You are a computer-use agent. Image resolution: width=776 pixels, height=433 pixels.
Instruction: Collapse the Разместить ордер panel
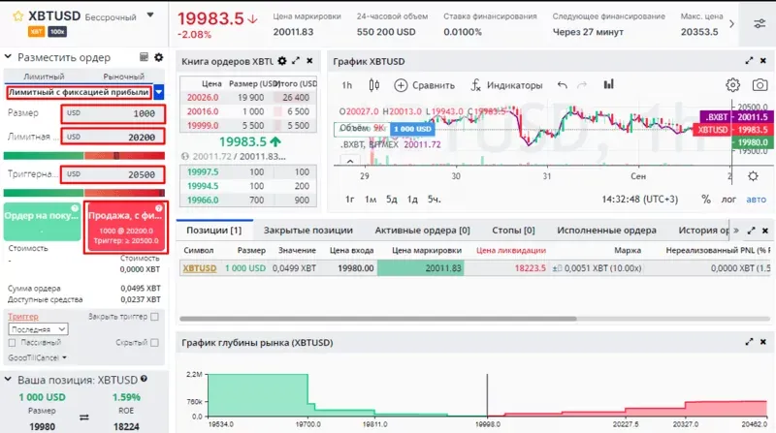coord(8,57)
